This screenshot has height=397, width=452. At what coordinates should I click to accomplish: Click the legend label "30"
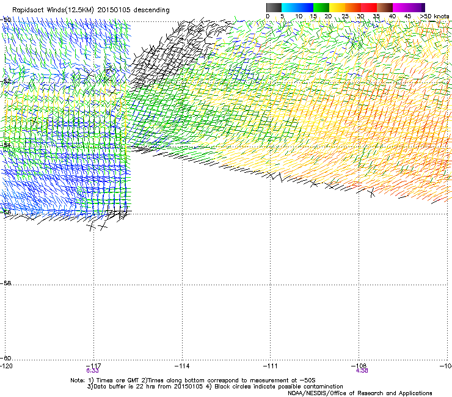click(x=360, y=16)
